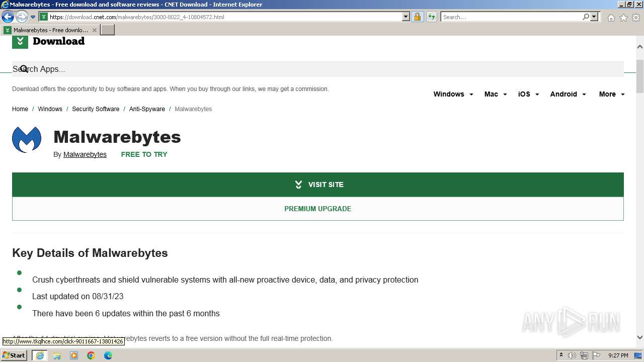Open a new blank tab
644x362 pixels.
108,30
